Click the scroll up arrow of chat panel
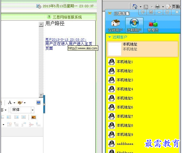 tap(41, 24)
